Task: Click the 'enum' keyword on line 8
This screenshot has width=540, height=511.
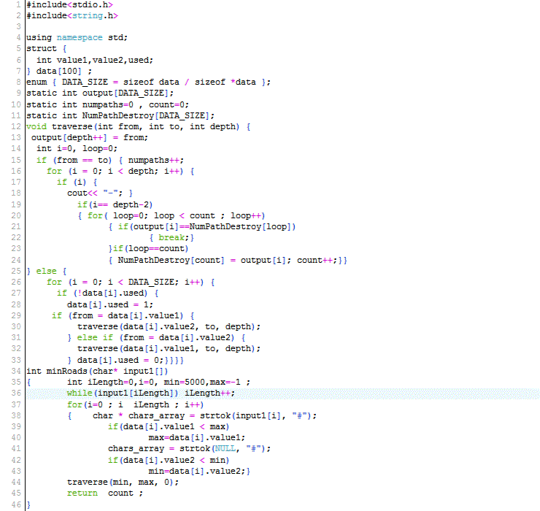Action: point(36,82)
